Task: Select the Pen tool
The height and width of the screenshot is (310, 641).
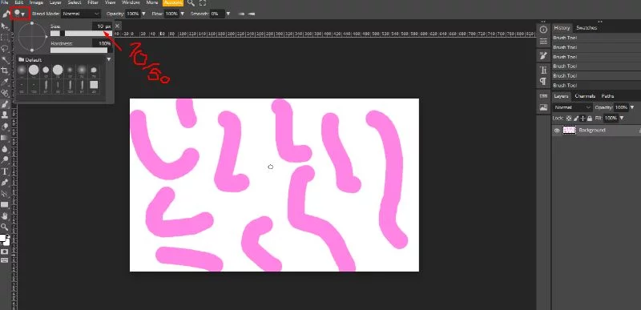Action: (5, 182)
